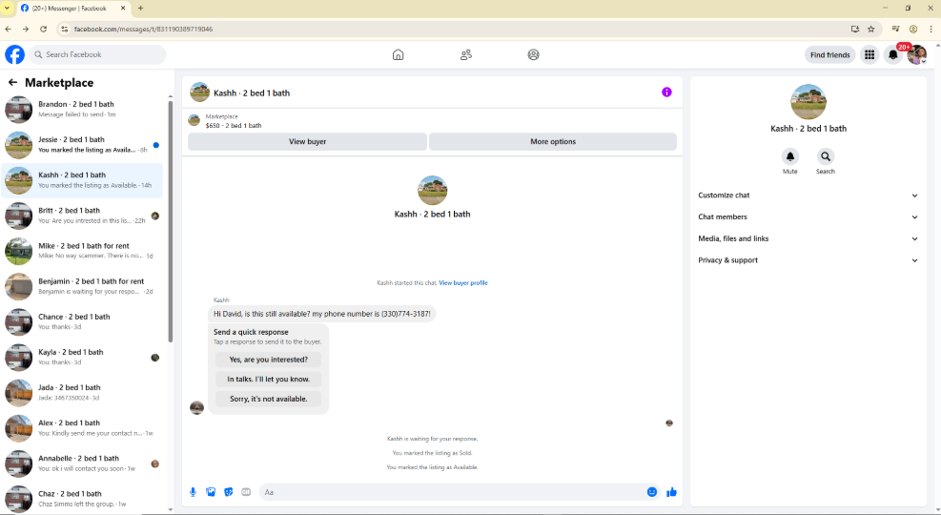Send quick reply 'Yes, are you interested?'

click(x=268, y=360)
